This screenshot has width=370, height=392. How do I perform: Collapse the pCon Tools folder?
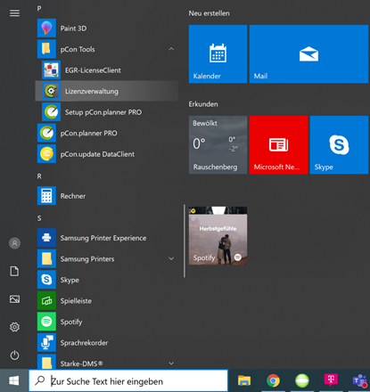pos(171,49)
